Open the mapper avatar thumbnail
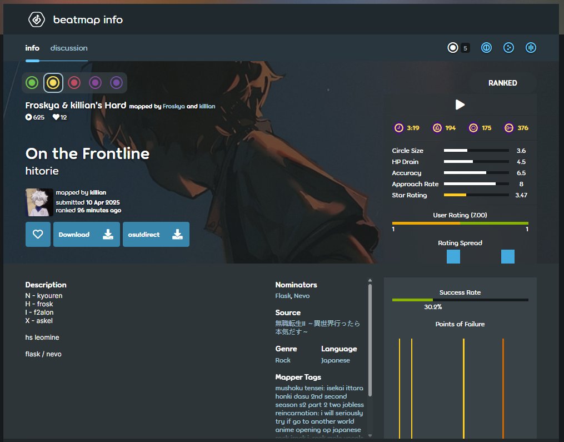Screen dimensions: 564x442 pyautogui.click(x=39, y=202)
